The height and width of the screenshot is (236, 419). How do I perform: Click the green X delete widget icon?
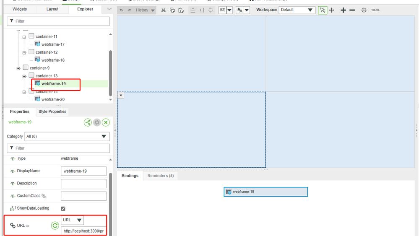click(x=106, y=122)
